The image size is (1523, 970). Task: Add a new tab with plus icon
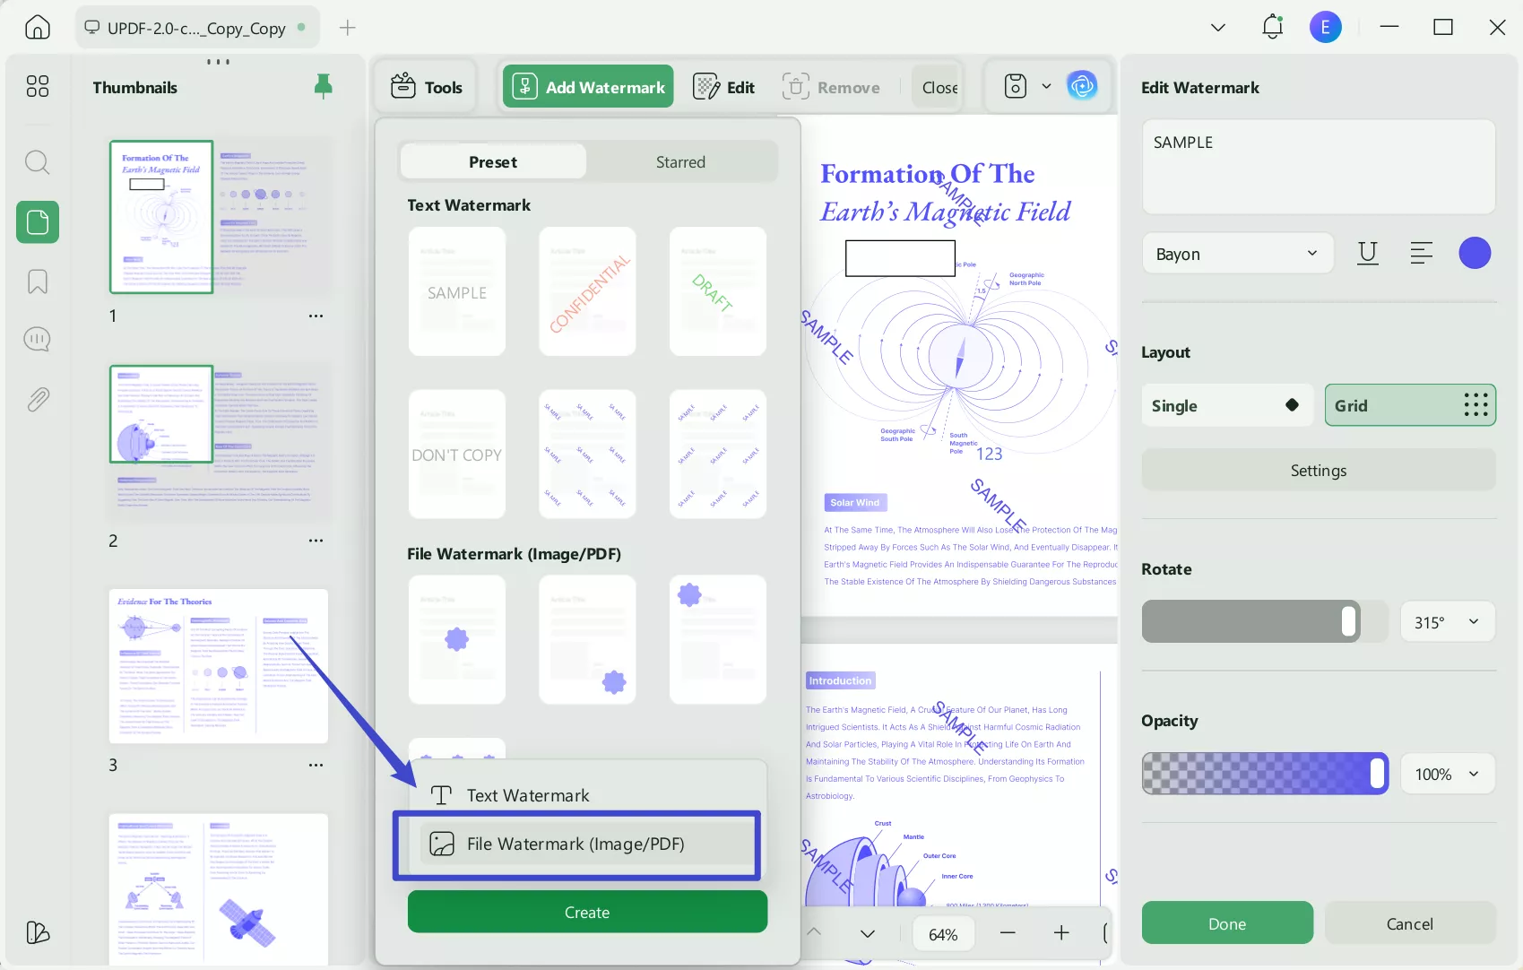(348, 28)
